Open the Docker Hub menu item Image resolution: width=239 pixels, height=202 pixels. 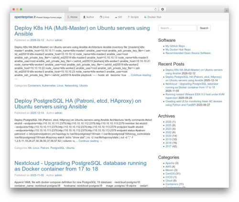coord(152,17)
